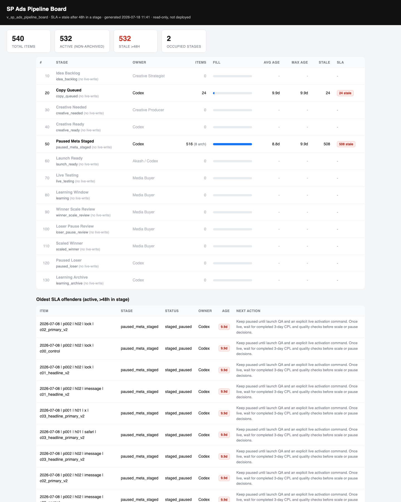Click the MAX AGE column header
Viewport: 401px width, 502px height.
[x=300, y=62]
